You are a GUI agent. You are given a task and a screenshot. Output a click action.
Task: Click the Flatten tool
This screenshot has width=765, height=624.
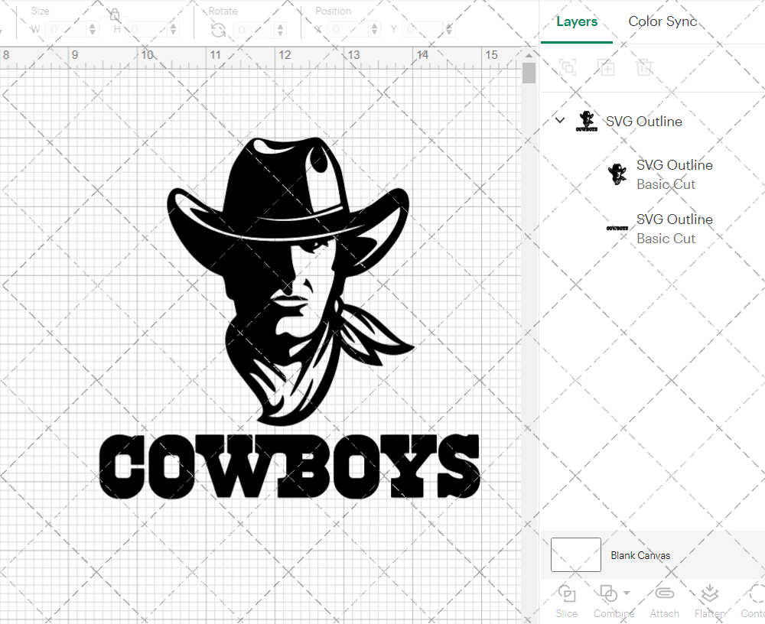point(710,602)
